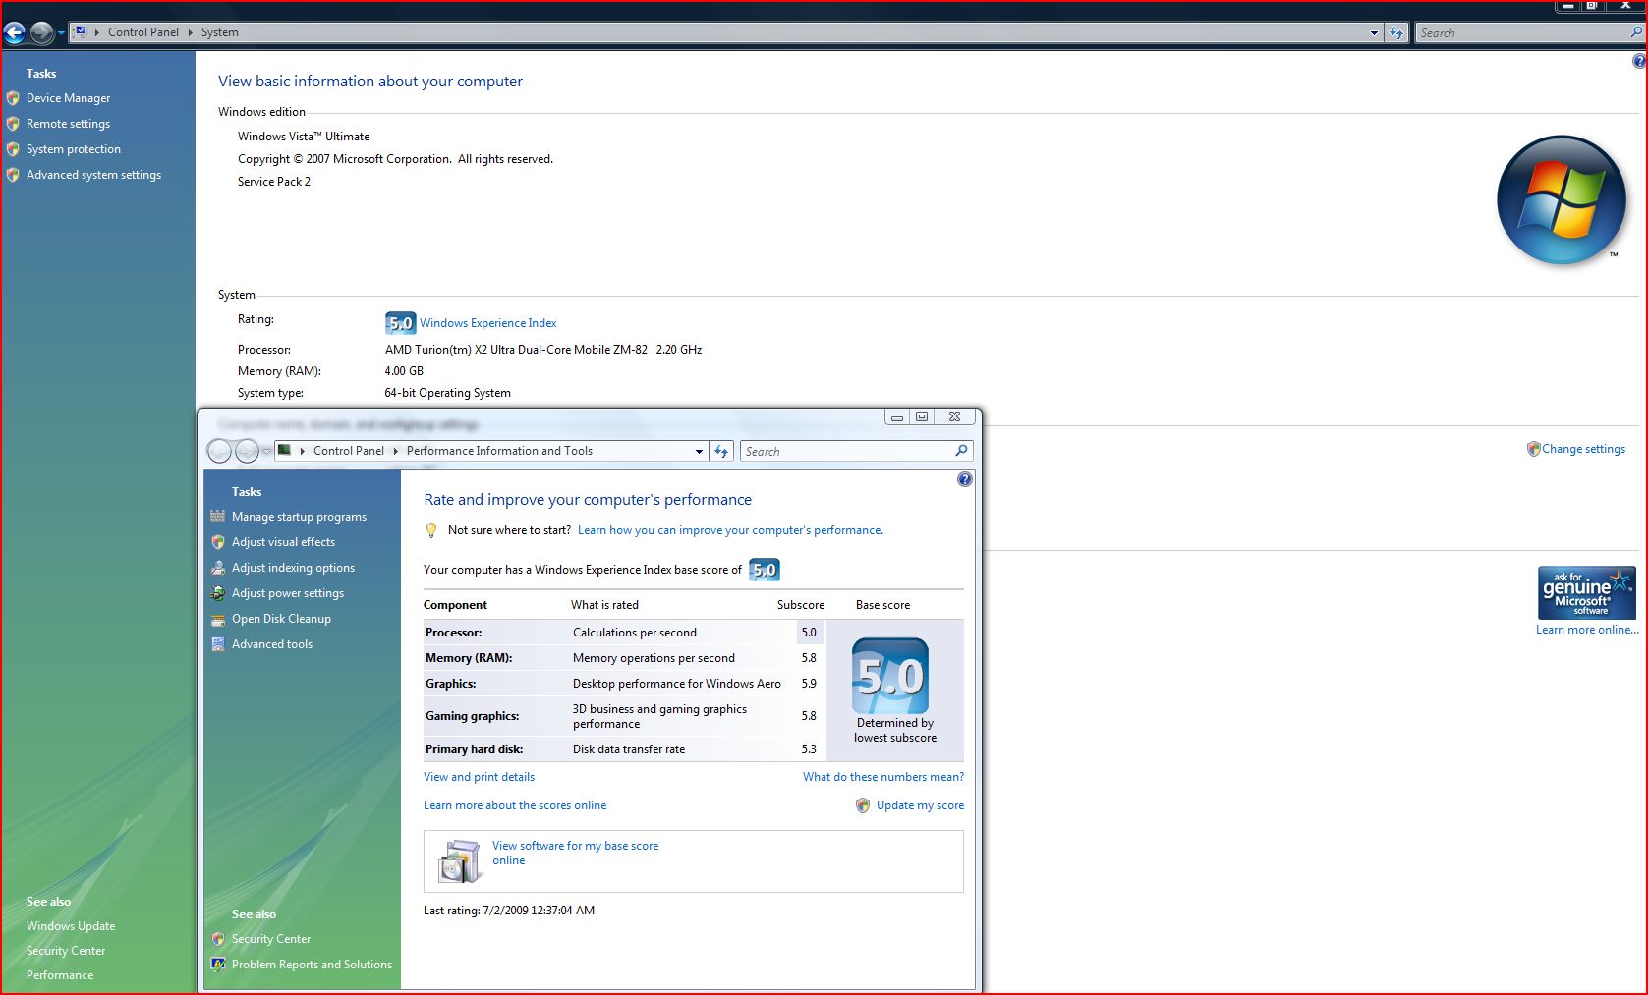Open Performance window address history dropdown

pyautogui.click(x=699, y=452)
